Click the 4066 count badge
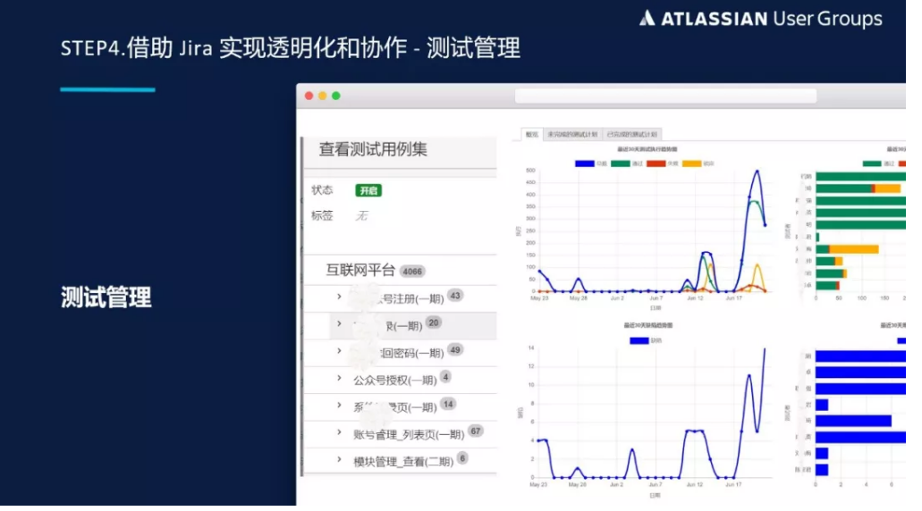The height and width of the screenshot is (511, 922). (412, 272)
